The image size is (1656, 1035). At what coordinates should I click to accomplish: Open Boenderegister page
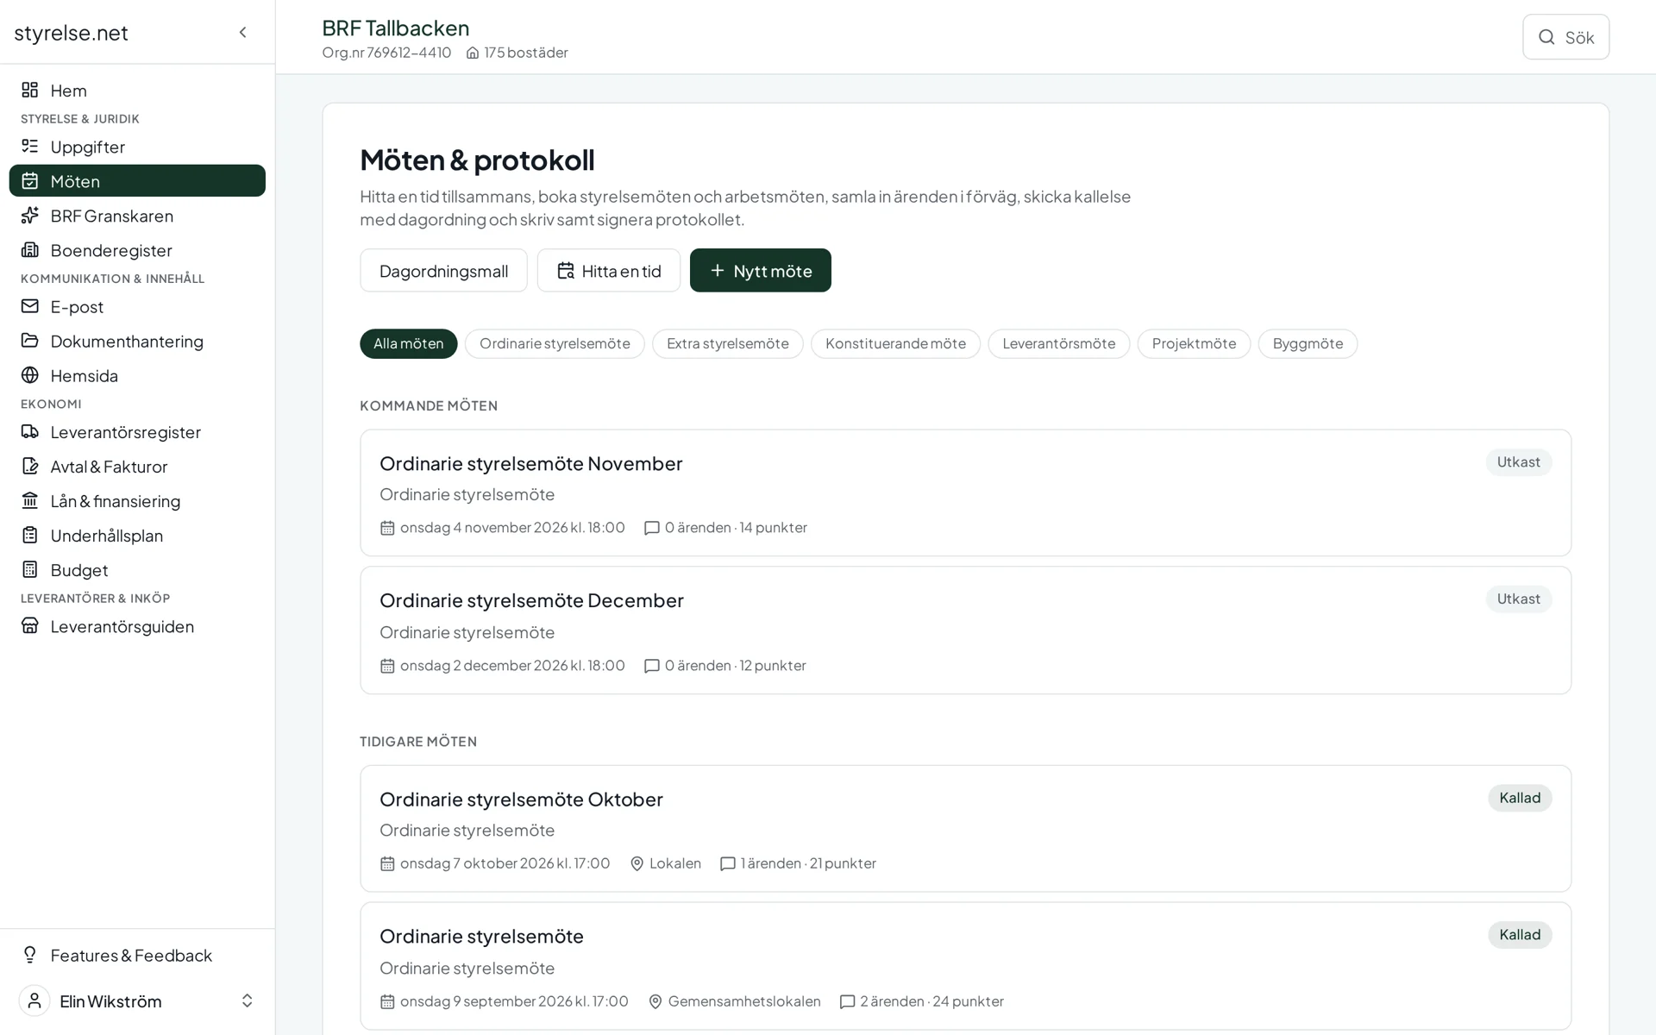(x=137, y=249)
